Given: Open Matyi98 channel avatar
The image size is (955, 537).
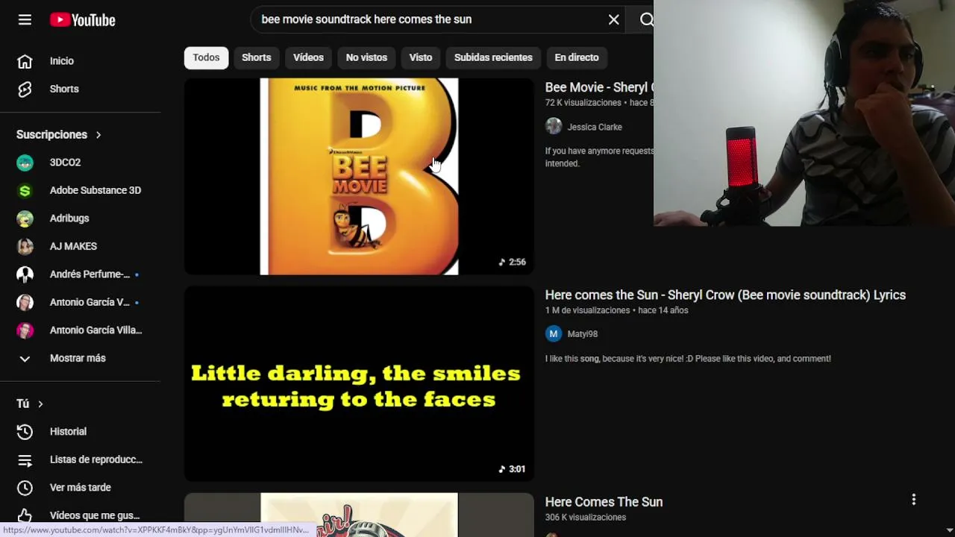Looking at the screenshot, I should (554, 334).
